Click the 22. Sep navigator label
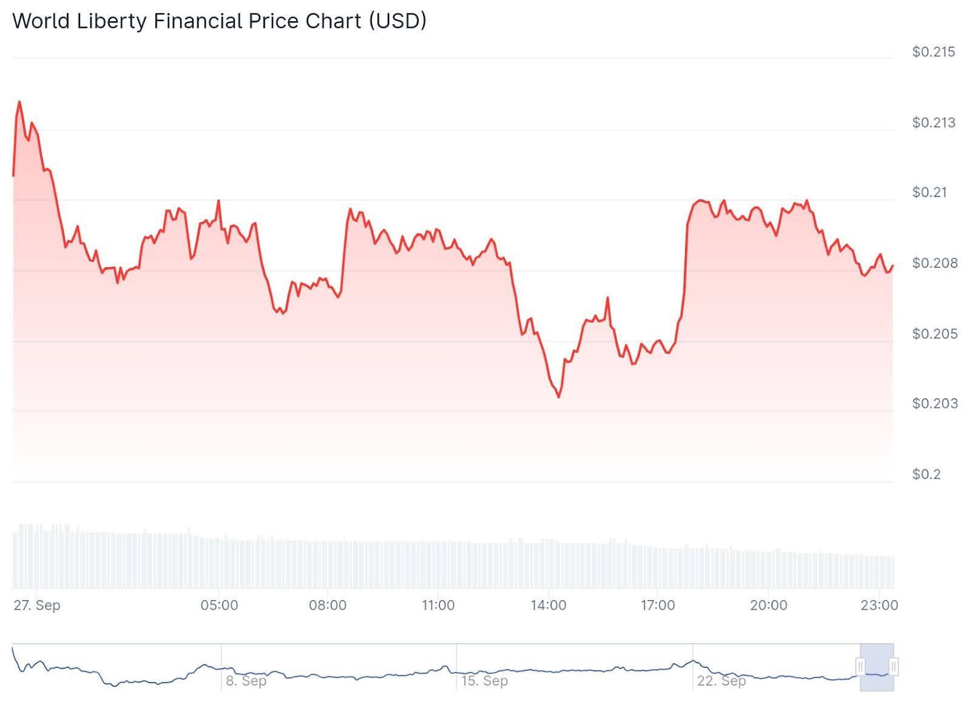The image size is (971, 708). tap(721, 681)
